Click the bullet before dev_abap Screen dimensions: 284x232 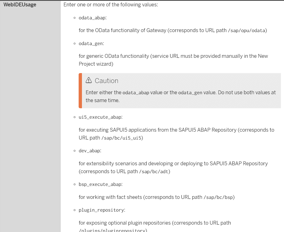tap(75, 151)
